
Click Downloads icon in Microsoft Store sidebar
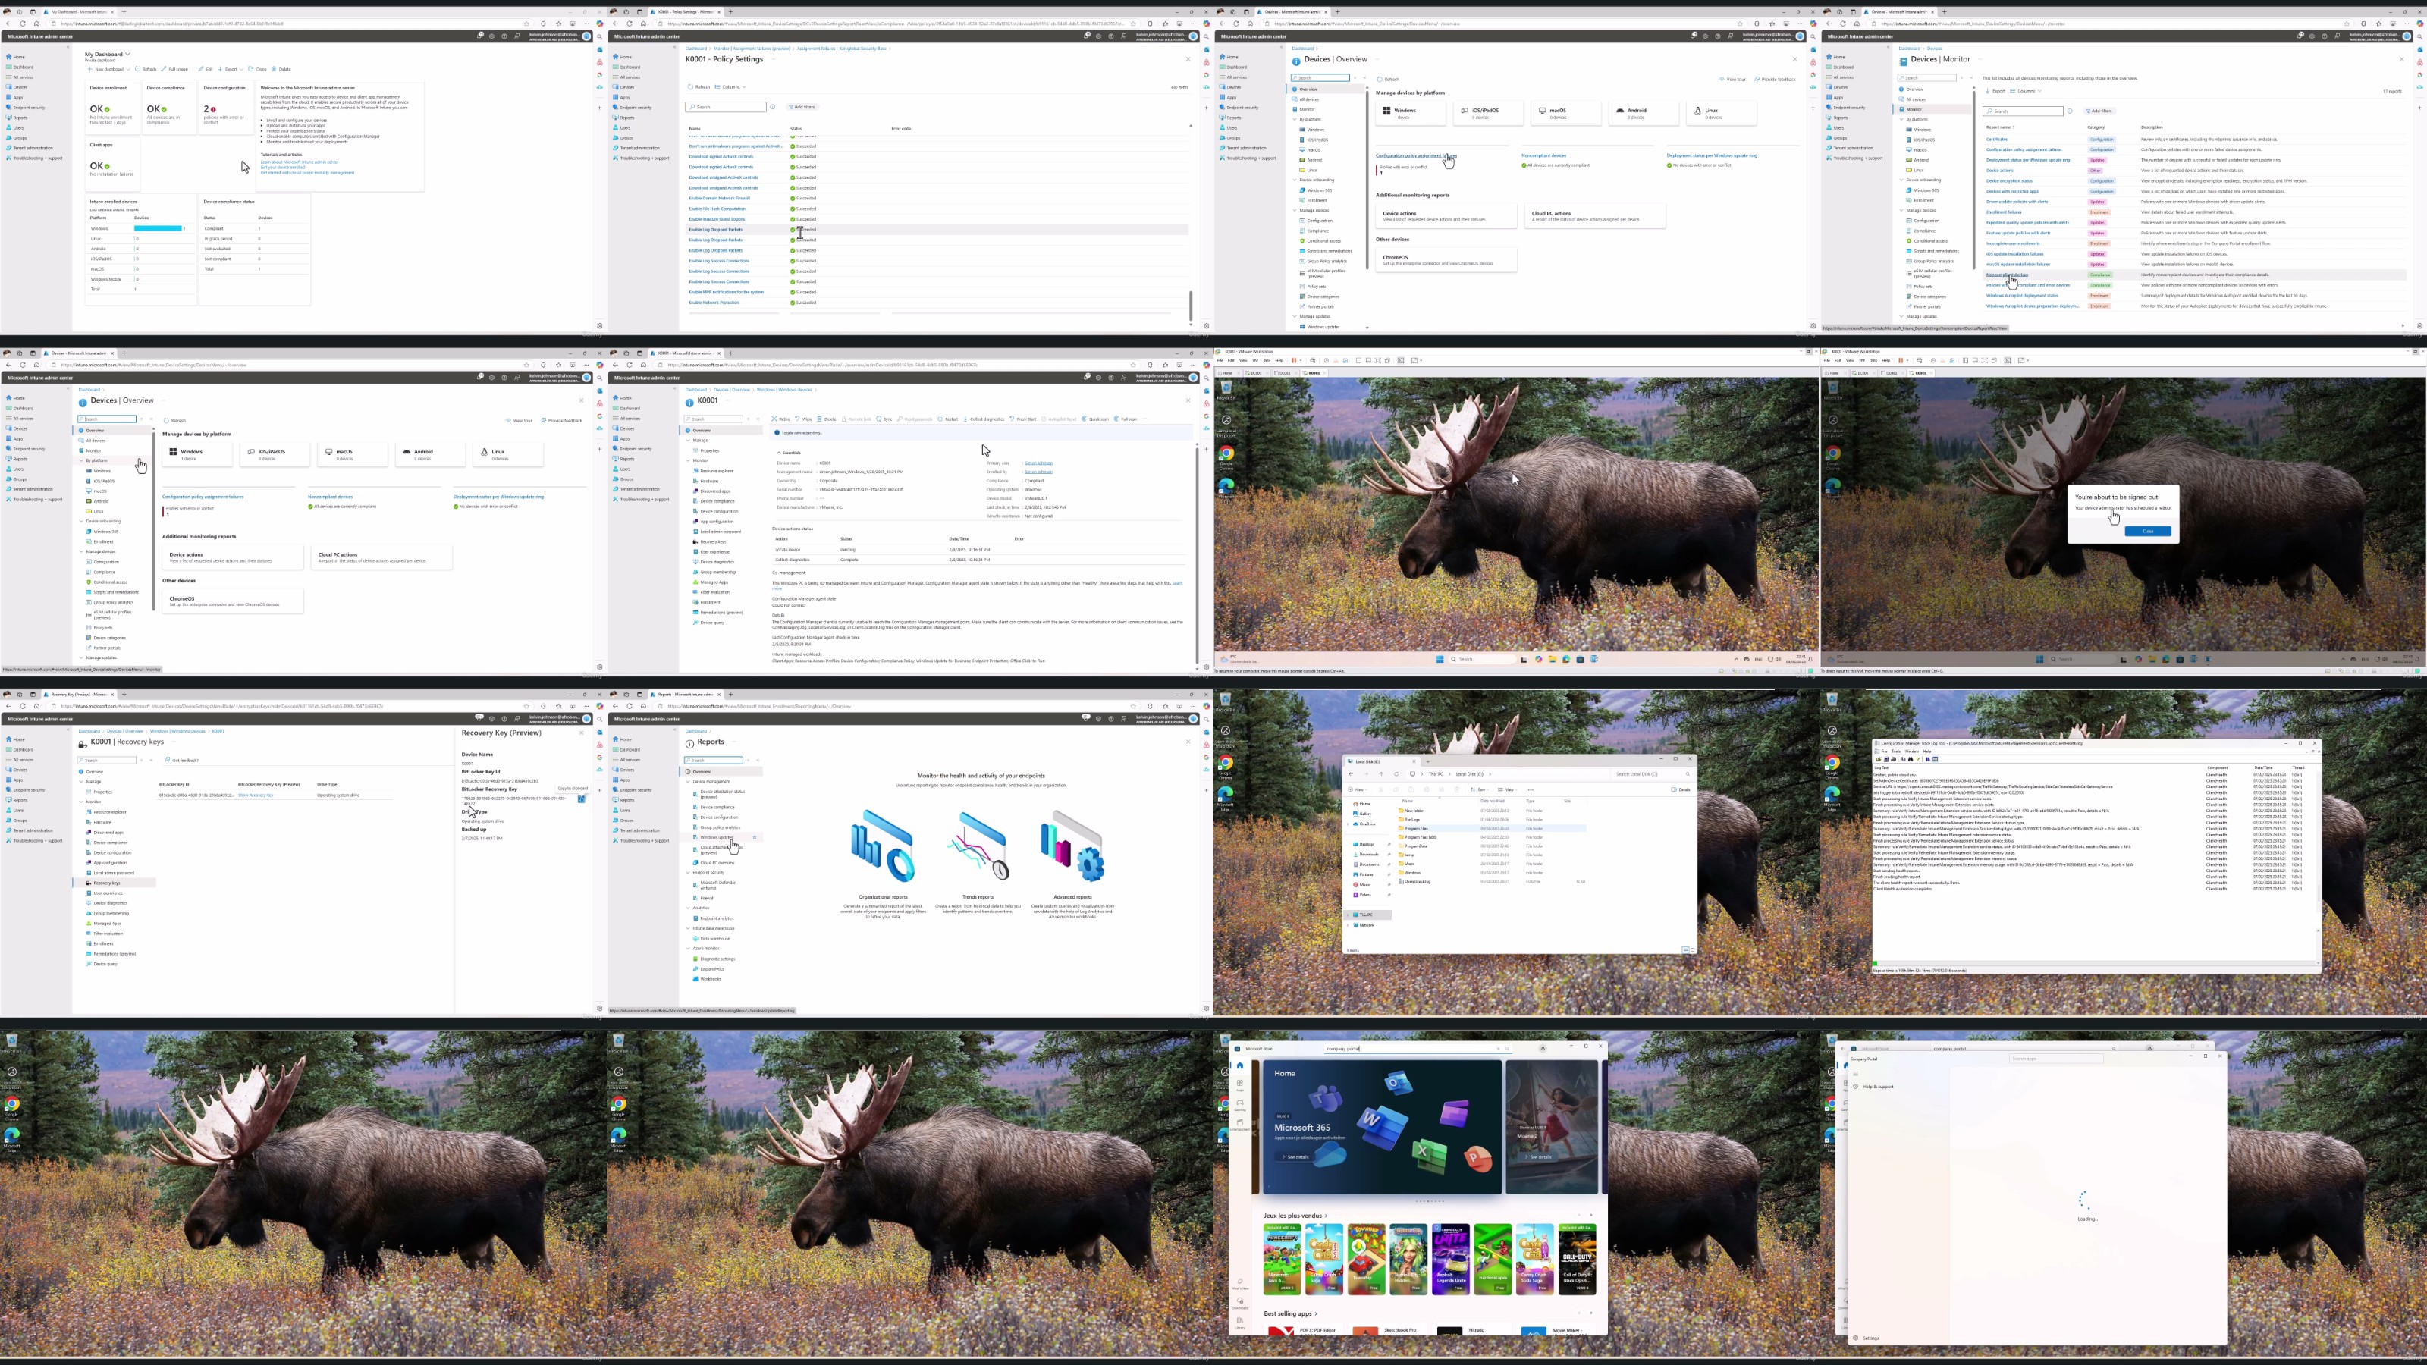(x=1240, y=1302)
